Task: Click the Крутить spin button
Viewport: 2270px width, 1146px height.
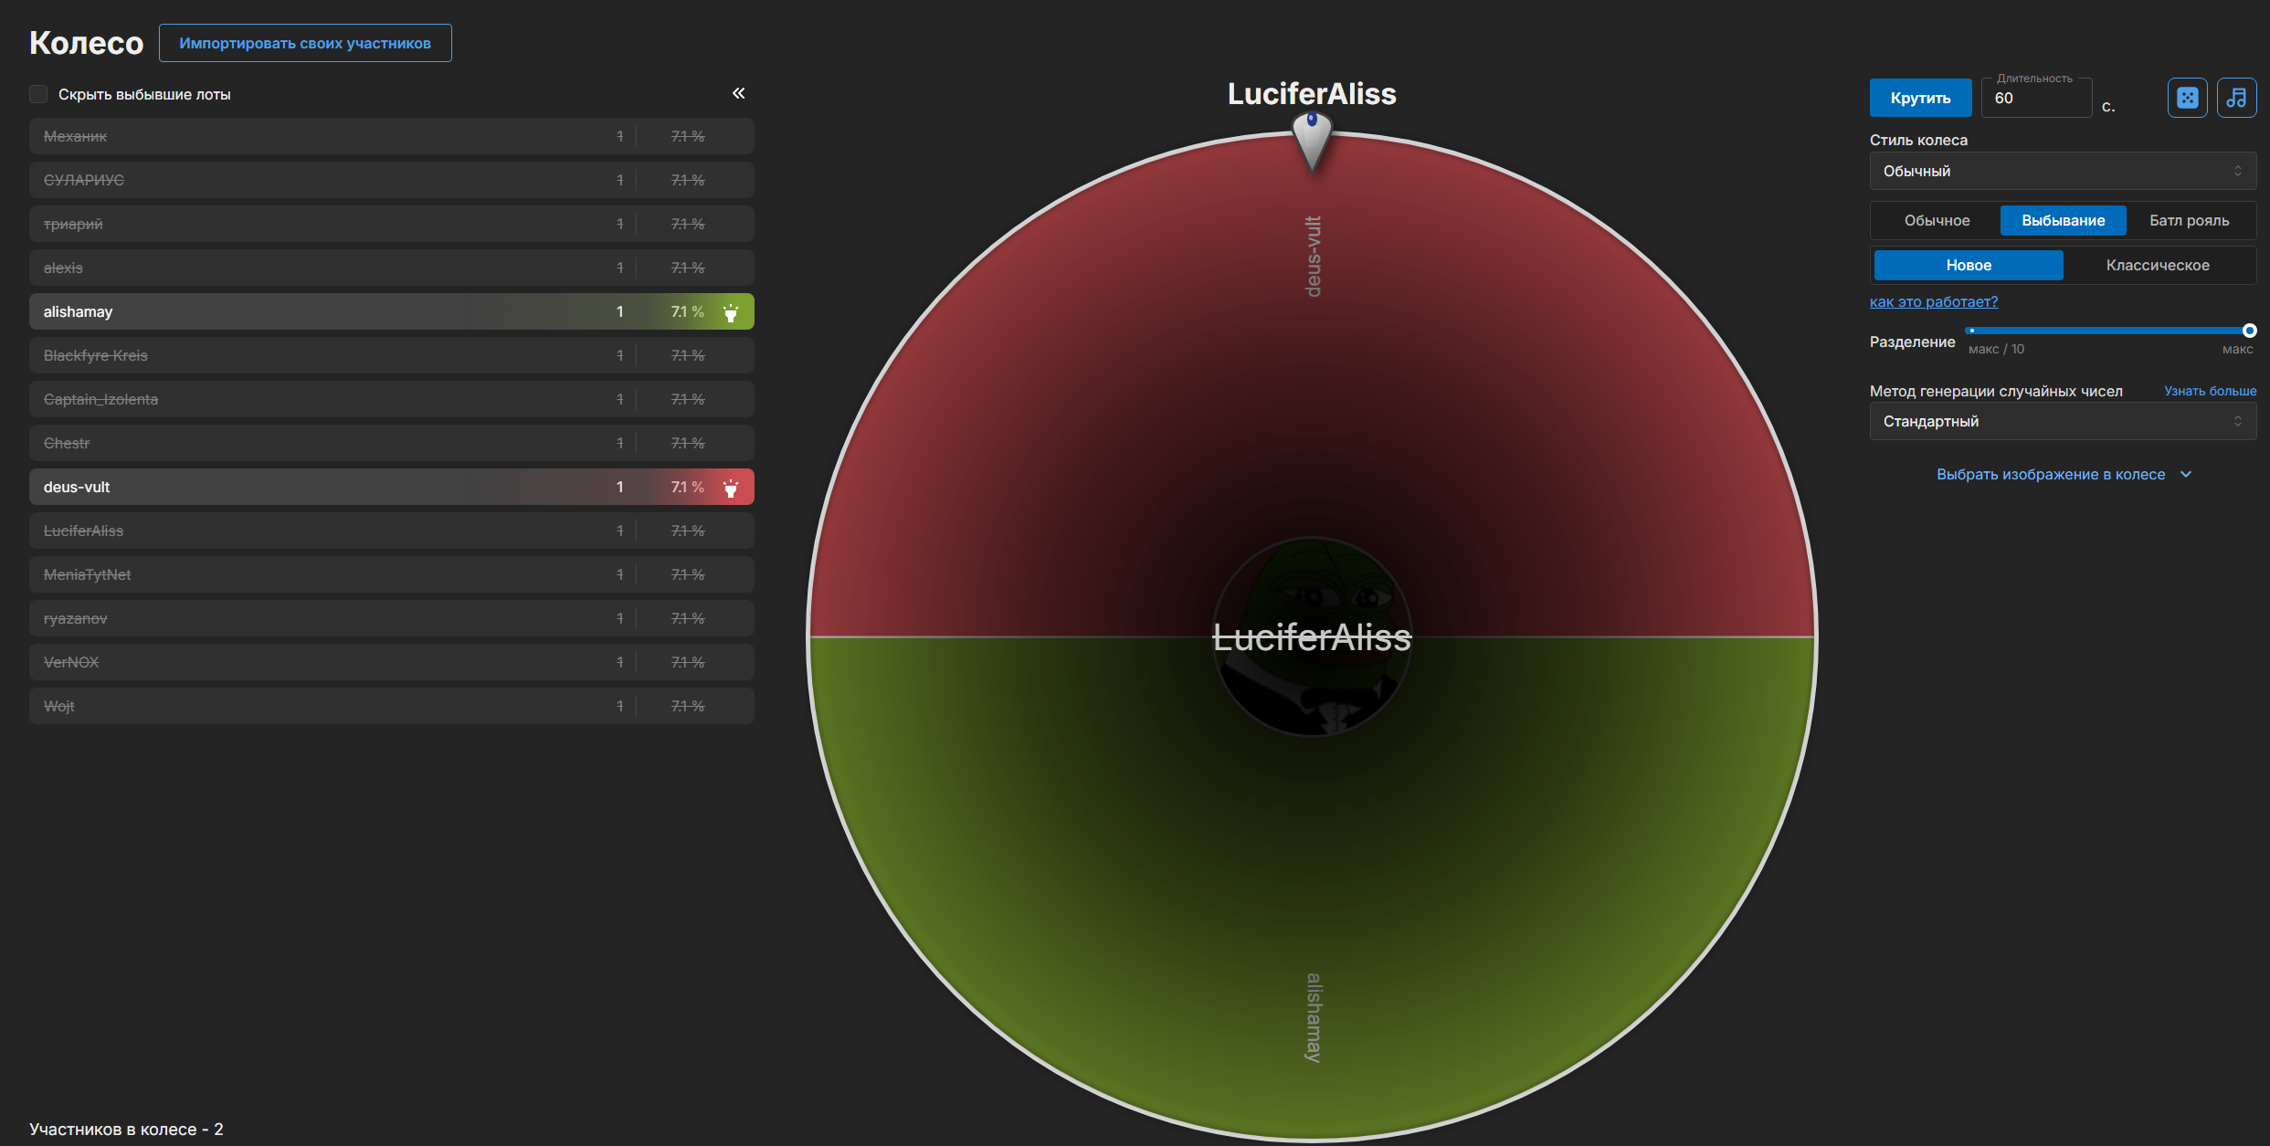Action: pos(1920,98)
